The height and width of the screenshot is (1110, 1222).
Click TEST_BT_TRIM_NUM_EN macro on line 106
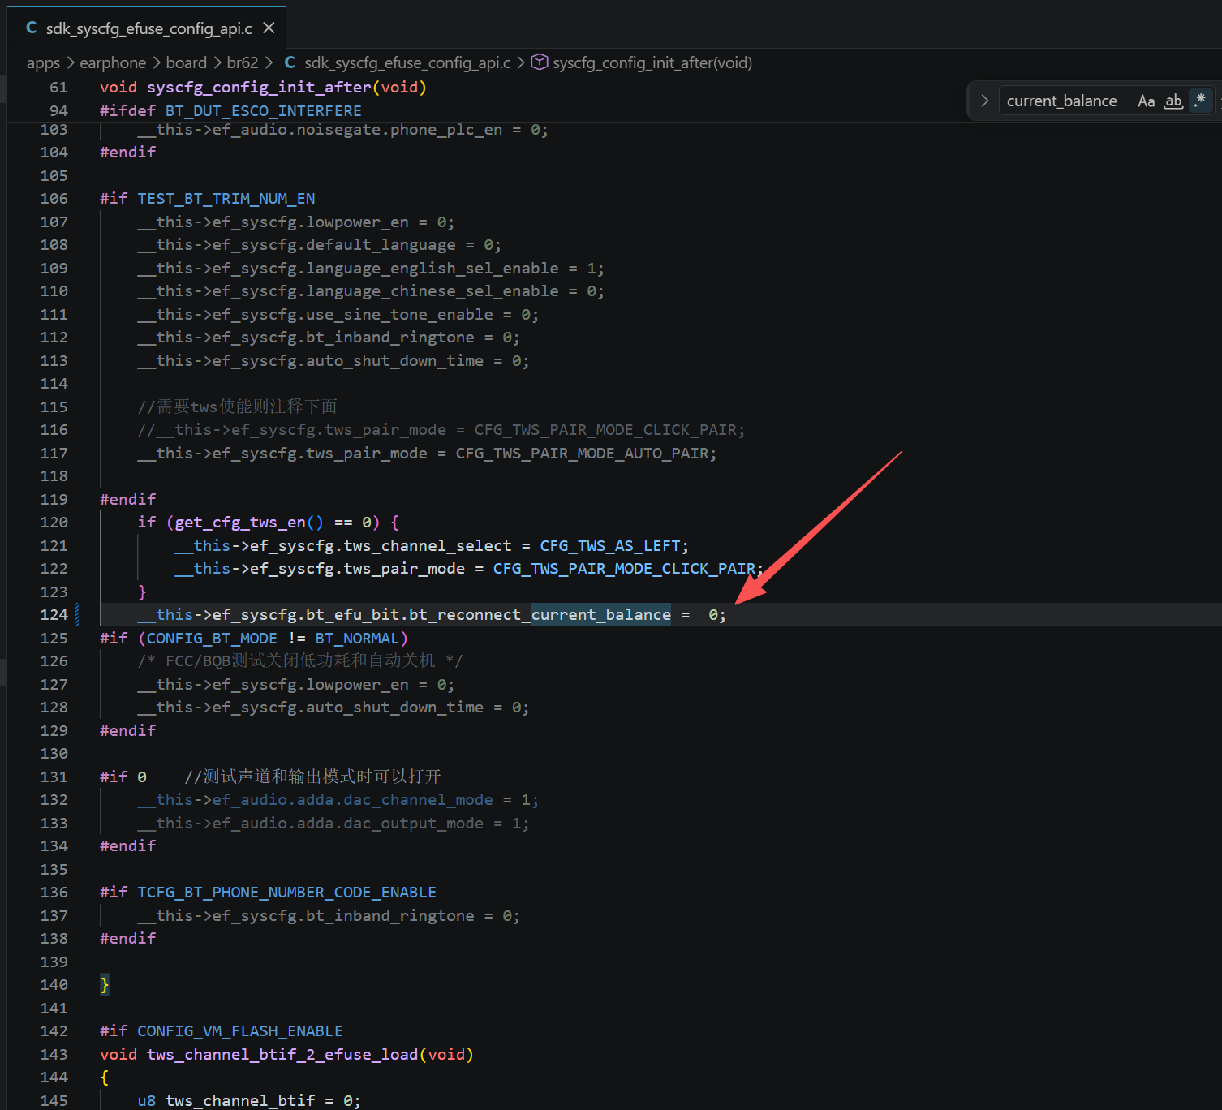[226, 198]
